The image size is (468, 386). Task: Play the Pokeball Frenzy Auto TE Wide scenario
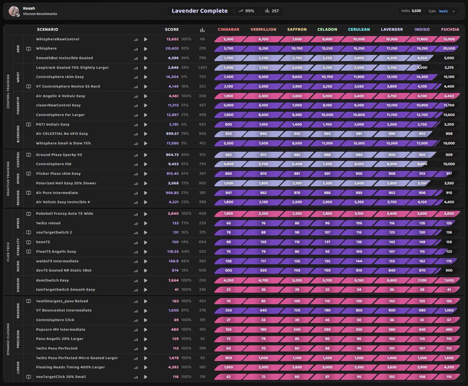(145, 213)
